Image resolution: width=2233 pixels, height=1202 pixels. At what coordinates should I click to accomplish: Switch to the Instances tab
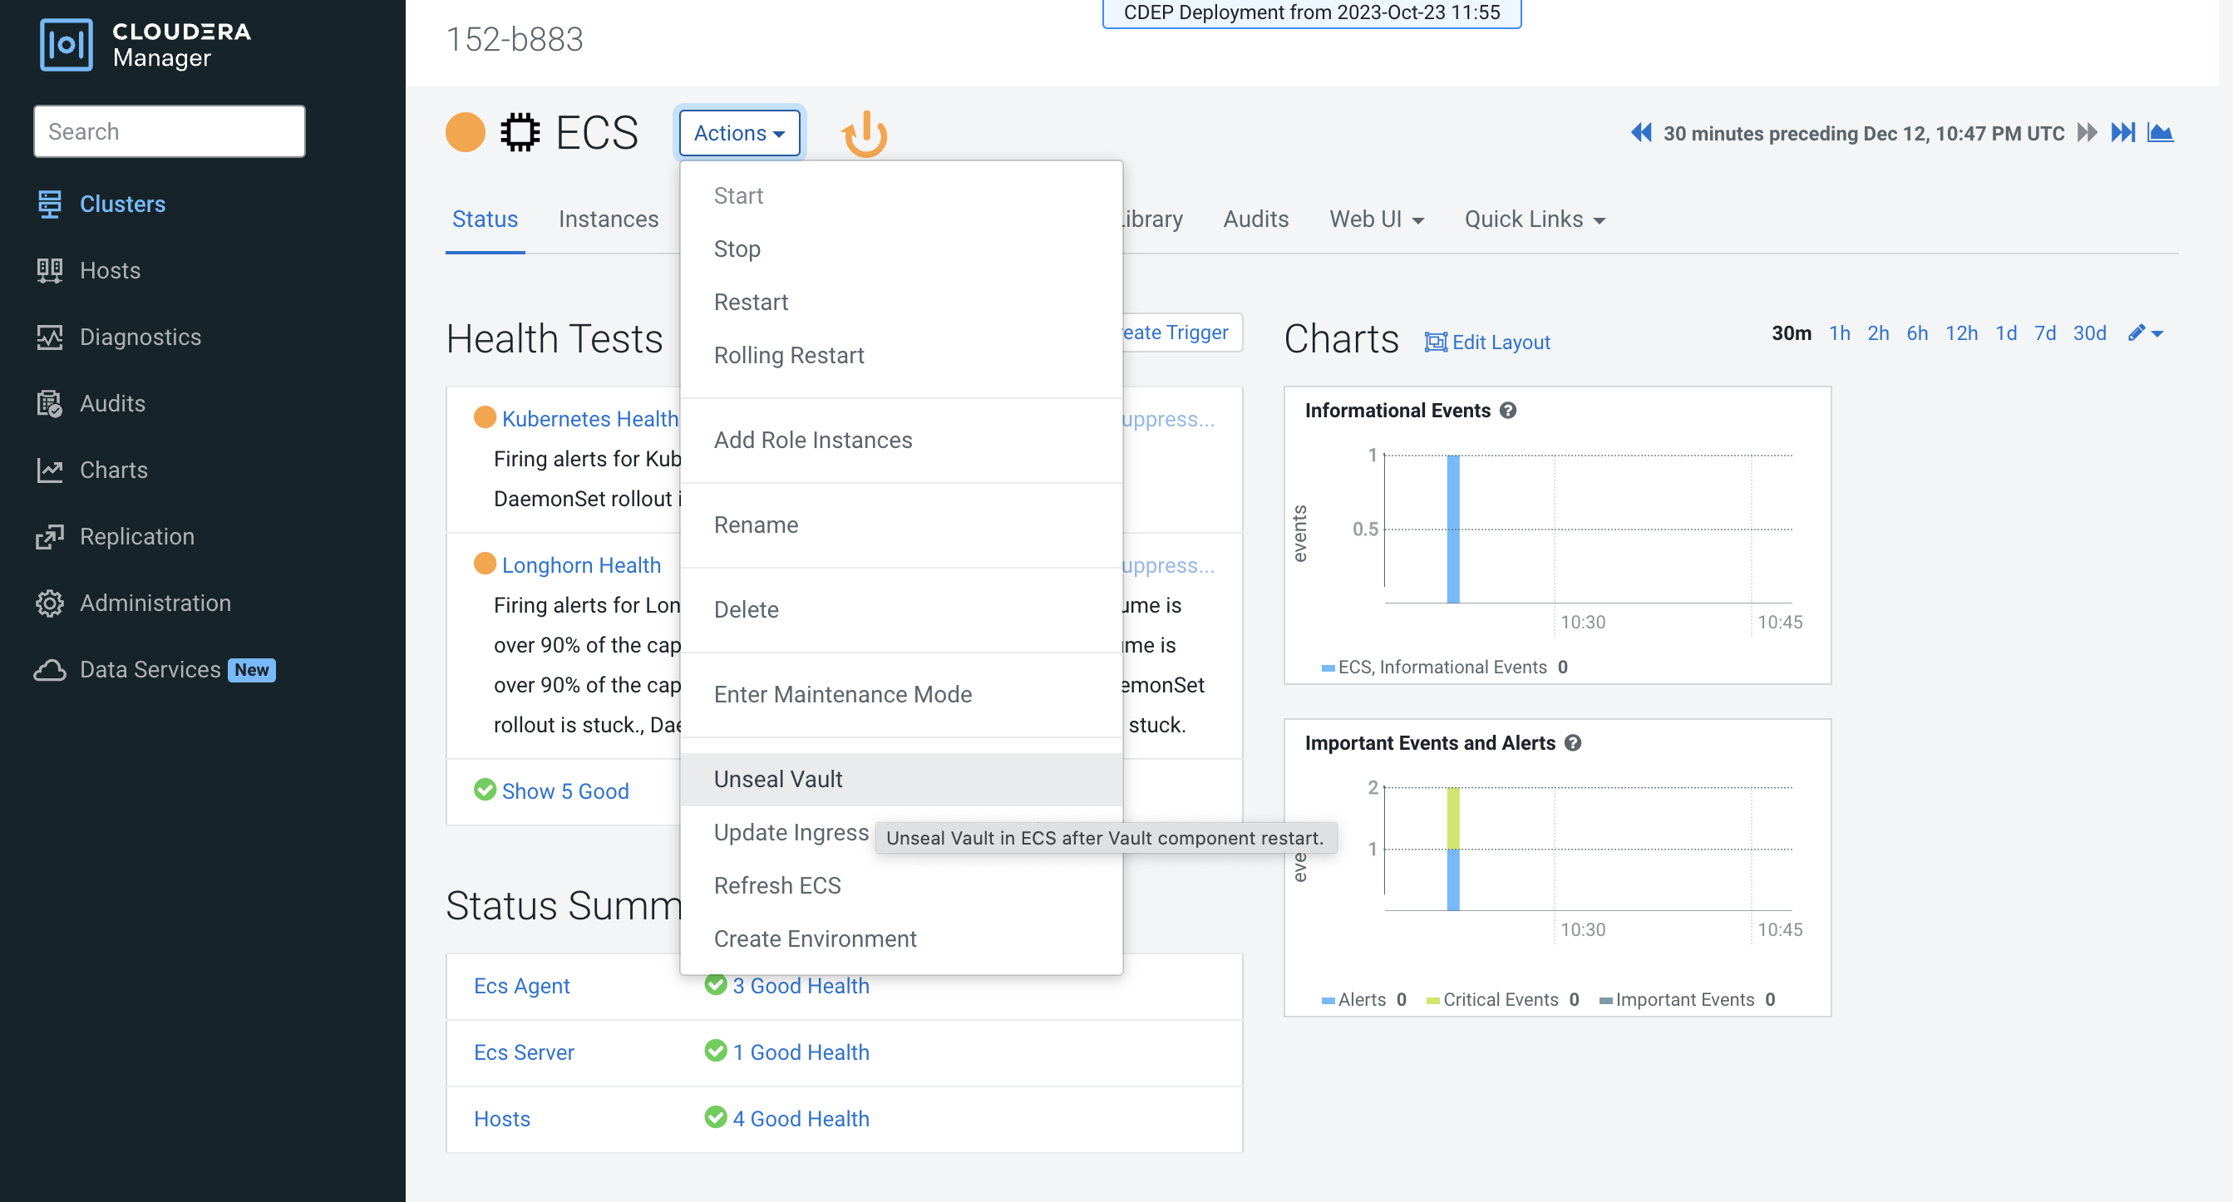tap(608, 219)
